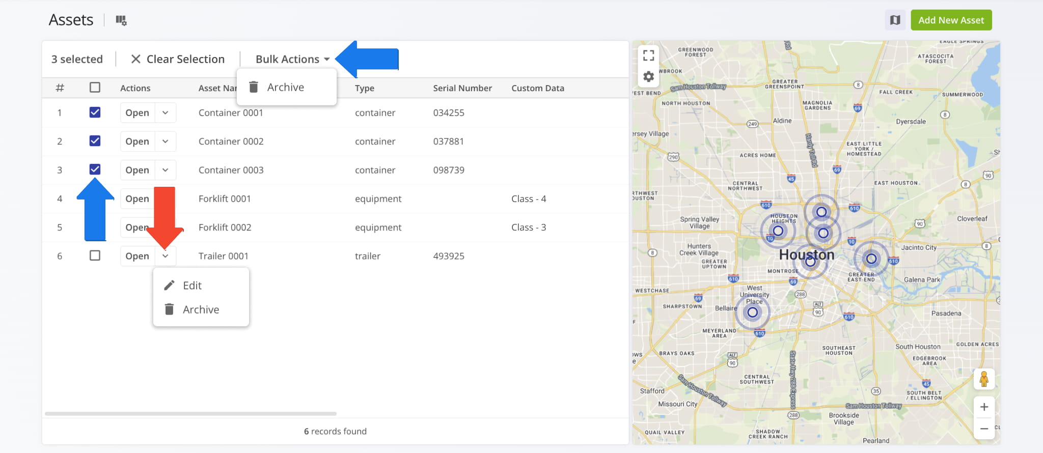Open Street View pegman on map

[983, 379]
